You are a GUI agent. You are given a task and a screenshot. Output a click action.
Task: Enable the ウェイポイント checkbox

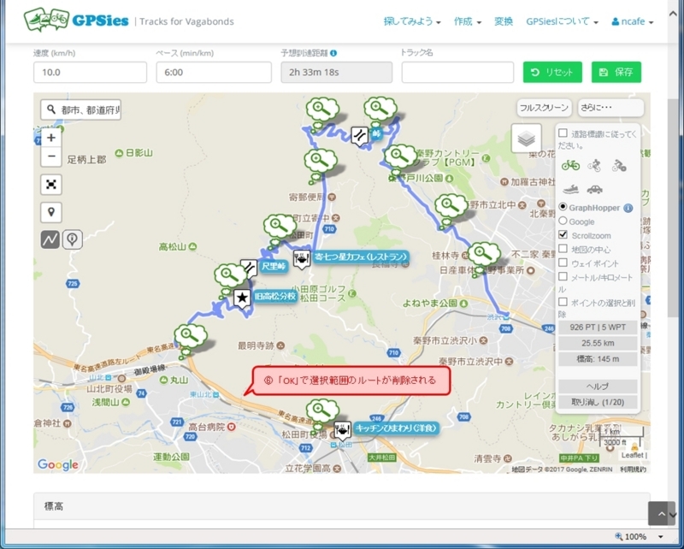563,263
